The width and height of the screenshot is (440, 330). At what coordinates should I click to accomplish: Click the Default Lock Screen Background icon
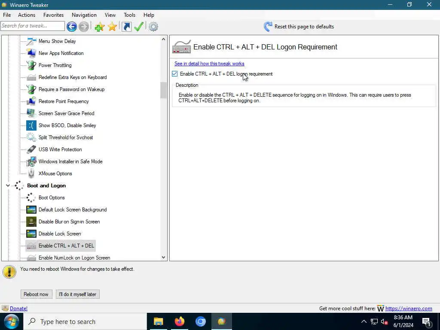click(31, 210)
